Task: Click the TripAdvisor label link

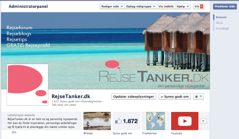Action: 149,133
